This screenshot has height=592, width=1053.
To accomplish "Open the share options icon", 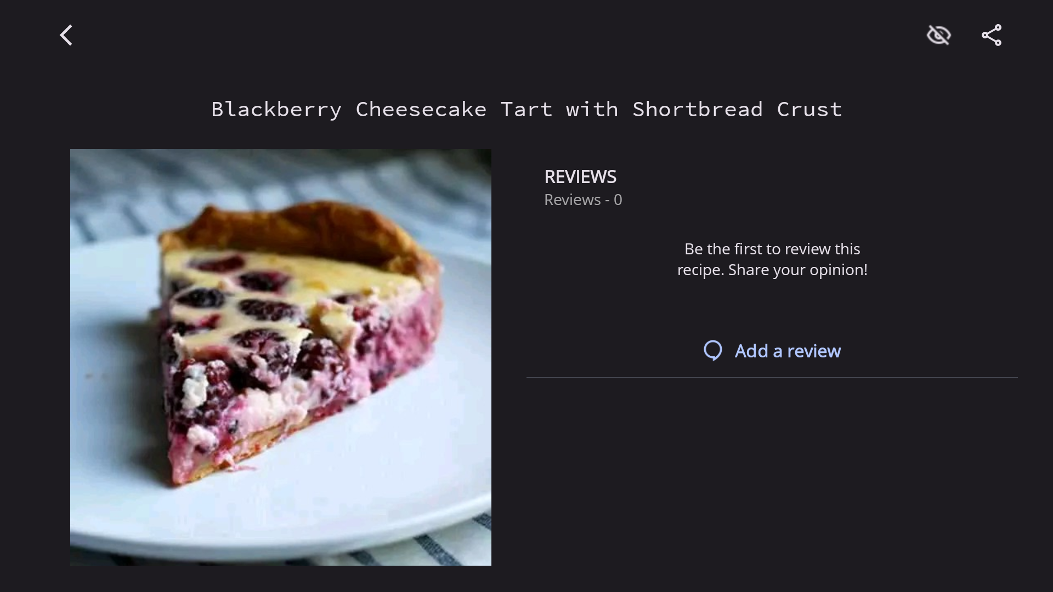I will coord(992,35).
